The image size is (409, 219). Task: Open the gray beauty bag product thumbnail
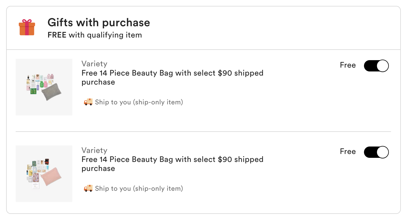click(44, 87)
